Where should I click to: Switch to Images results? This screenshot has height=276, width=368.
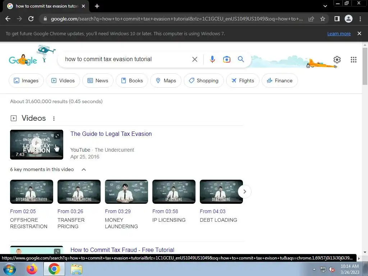pyautogui.click(x=26, y=80)
